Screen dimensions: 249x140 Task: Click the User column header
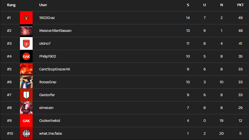[x=43, y=5]
